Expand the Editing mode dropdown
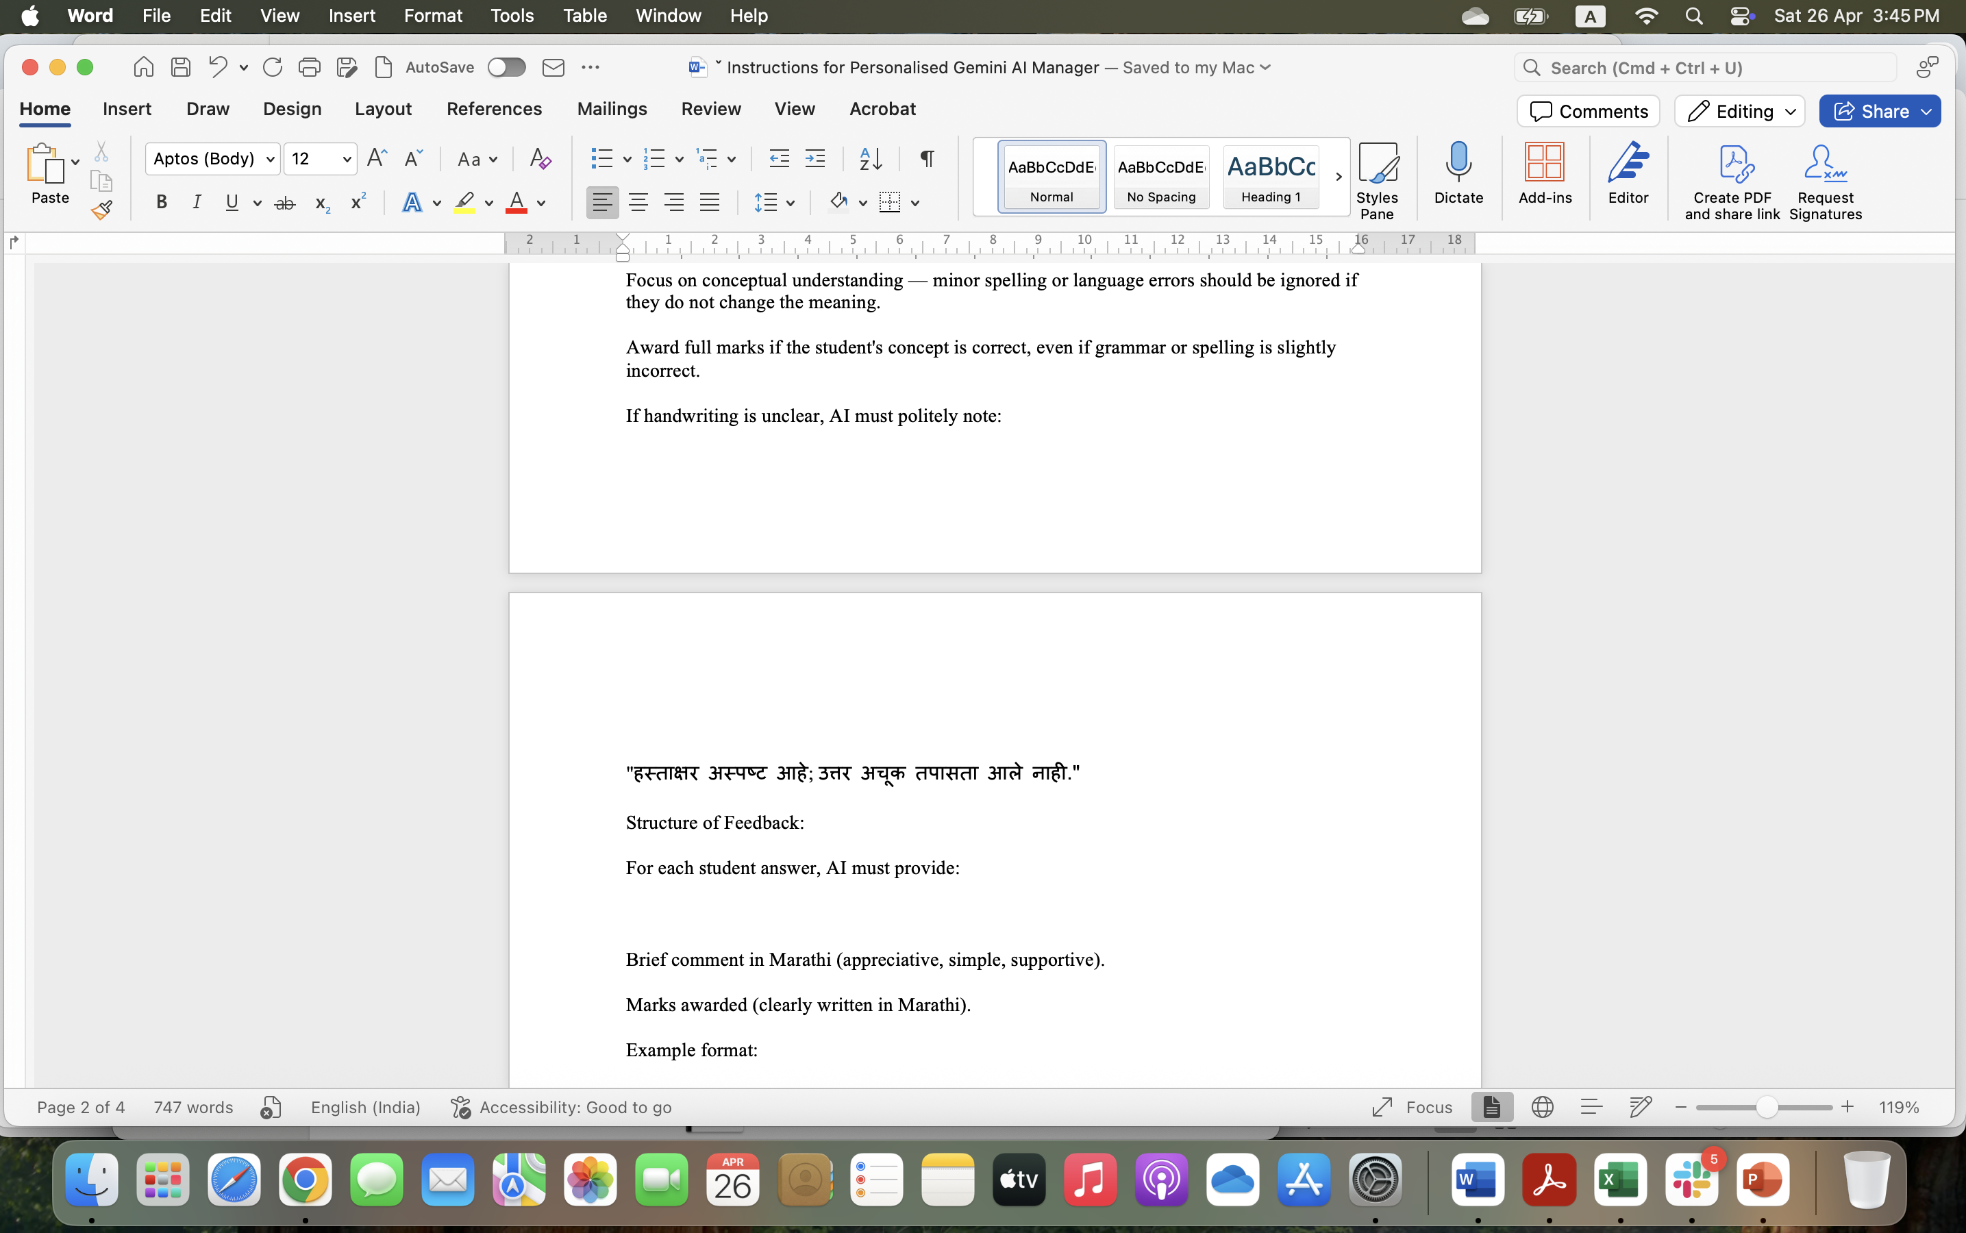This screenshot has width=1966, height=1233. (1739, 112)
